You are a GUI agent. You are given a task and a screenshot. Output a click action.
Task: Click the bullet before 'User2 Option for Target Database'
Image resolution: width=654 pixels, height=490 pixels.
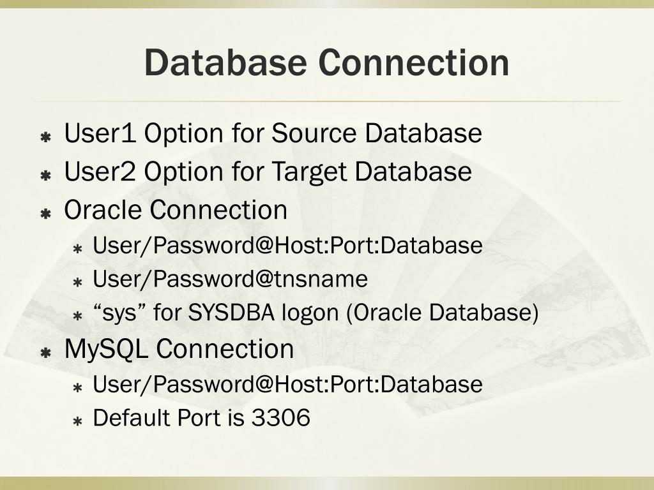pos(45,175)
